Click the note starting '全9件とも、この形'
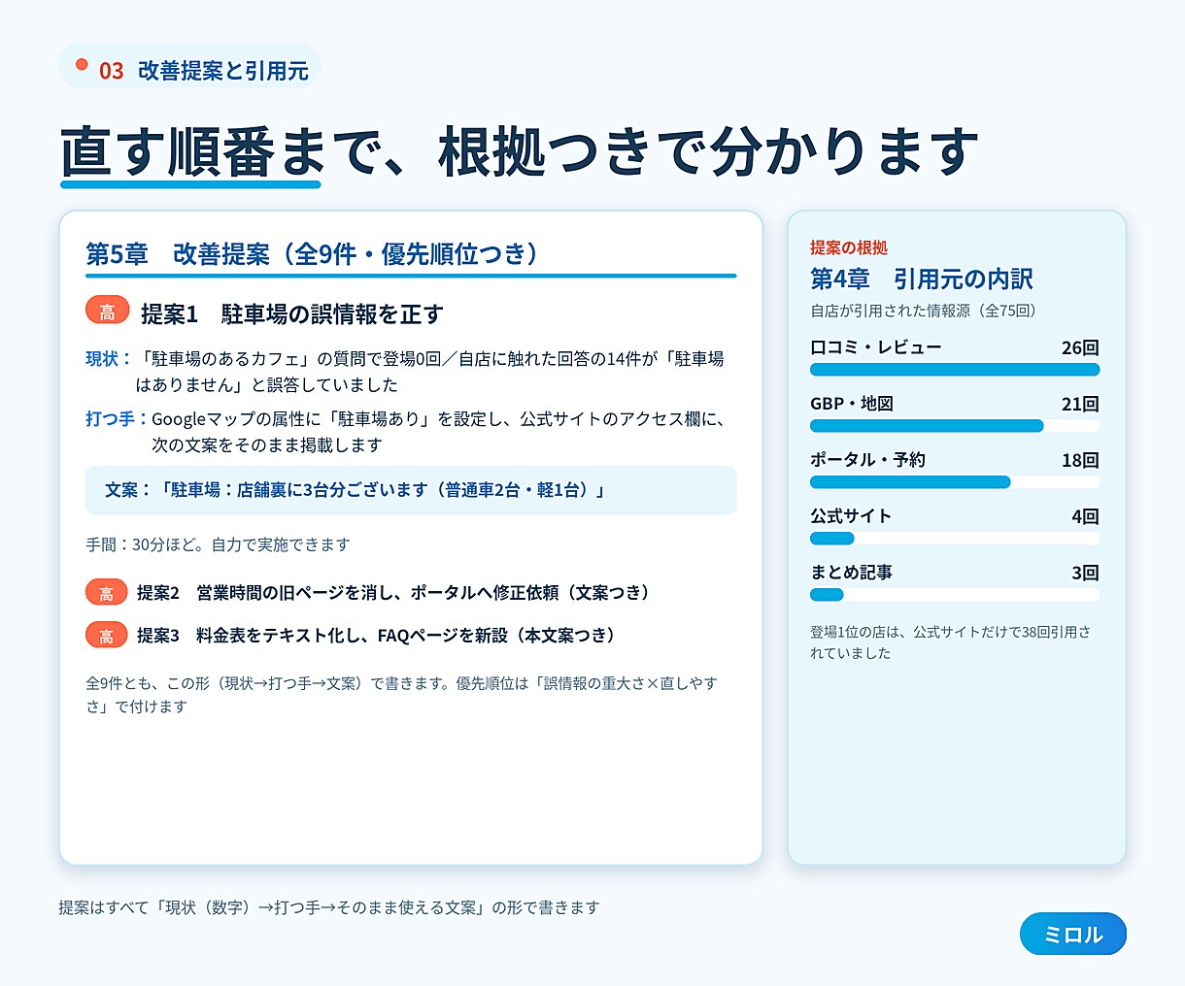Viewport: 1185px width, 986px height. [x=401, y=695]
